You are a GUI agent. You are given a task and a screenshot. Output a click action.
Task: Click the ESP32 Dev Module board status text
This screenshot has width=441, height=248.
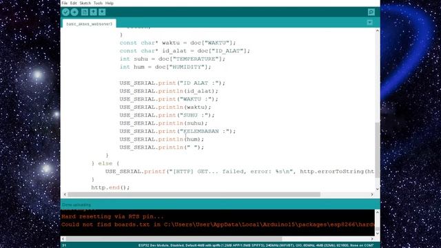(256, 245)
